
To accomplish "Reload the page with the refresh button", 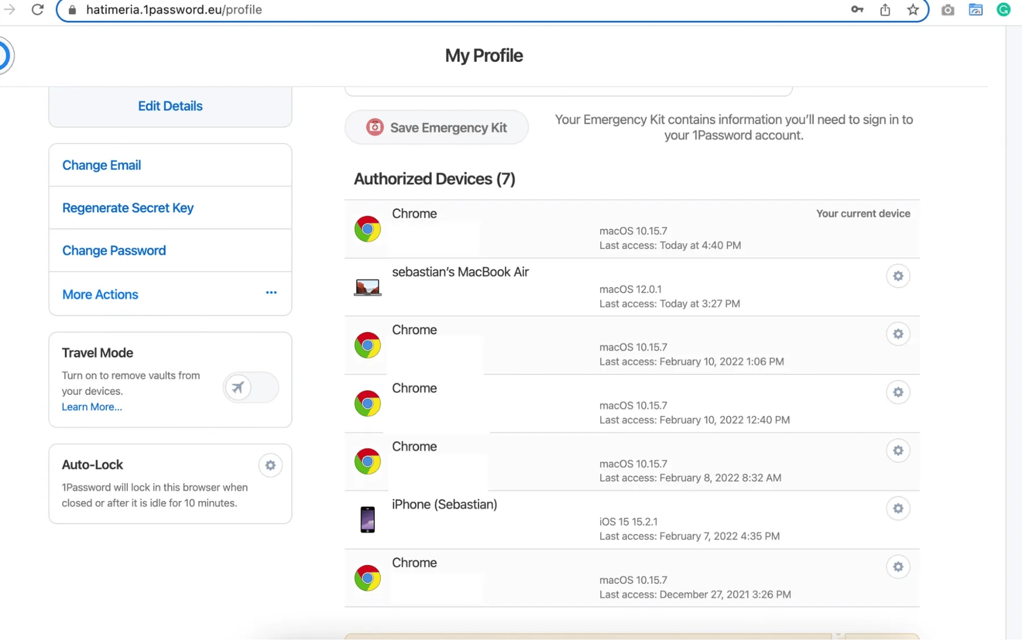I will 37,10.
